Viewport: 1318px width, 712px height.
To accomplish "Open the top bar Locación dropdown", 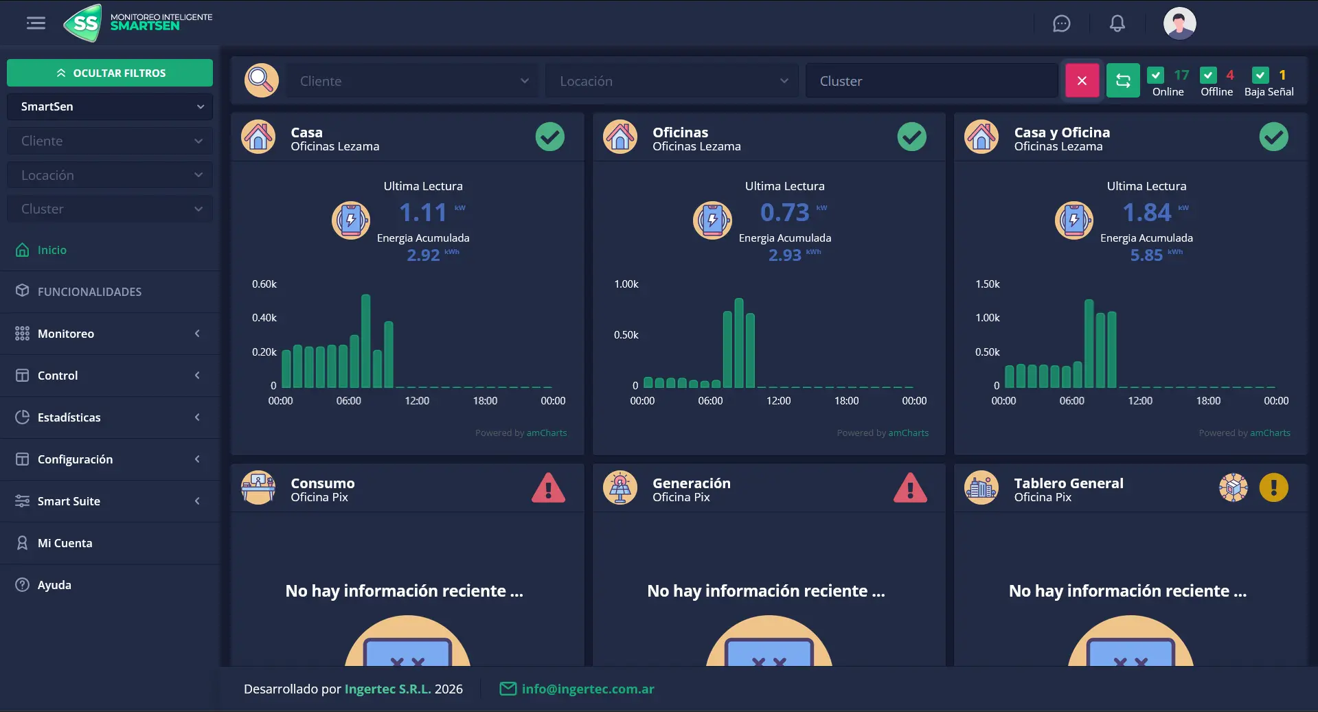I will click(x=672, y=81).
